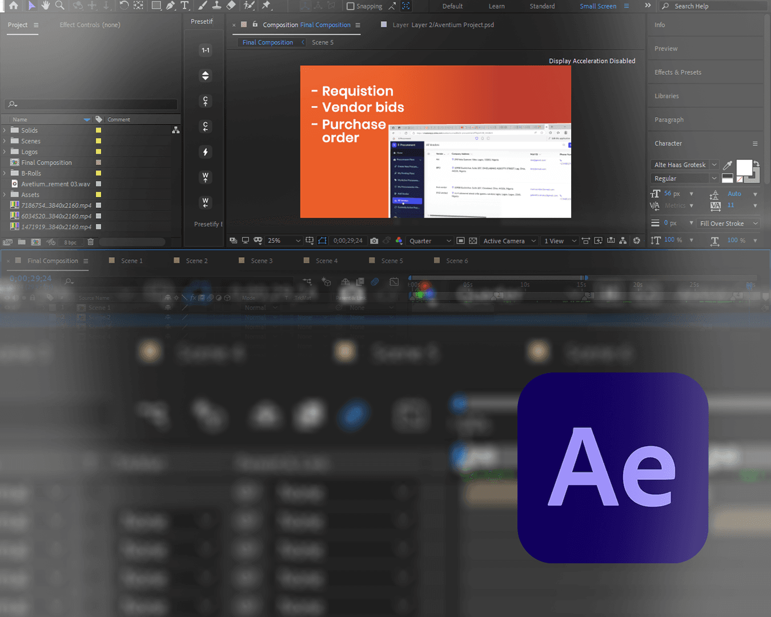Open the Project flowchart view icon
Image resolution: width=771 pixels, height=617 pixels.
pos(176,130)
